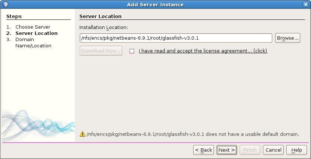Click the 'Domain Name/Location' step text
Screen dimensions: 311x159
pos(33,43)
